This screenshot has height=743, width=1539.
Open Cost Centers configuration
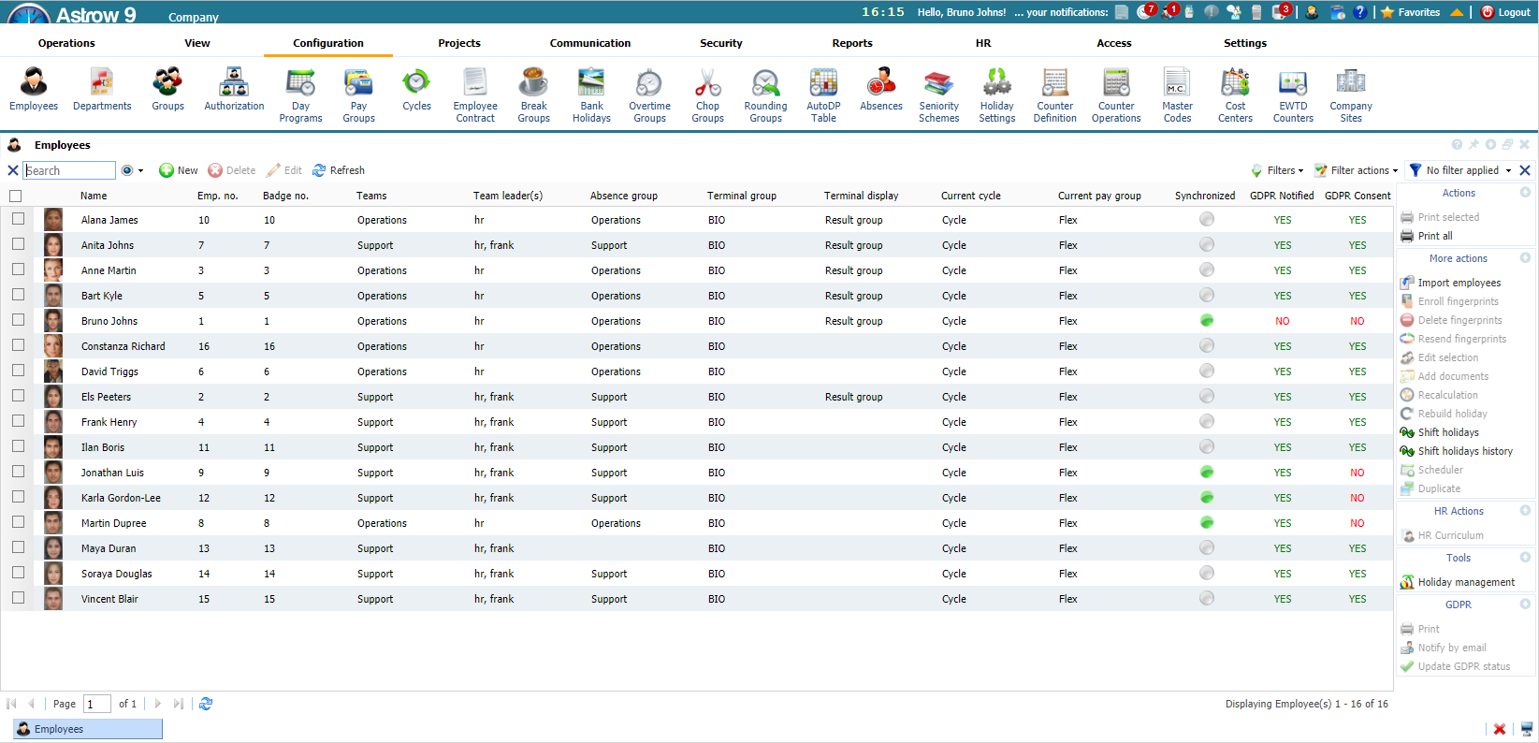coord(1235,95)
